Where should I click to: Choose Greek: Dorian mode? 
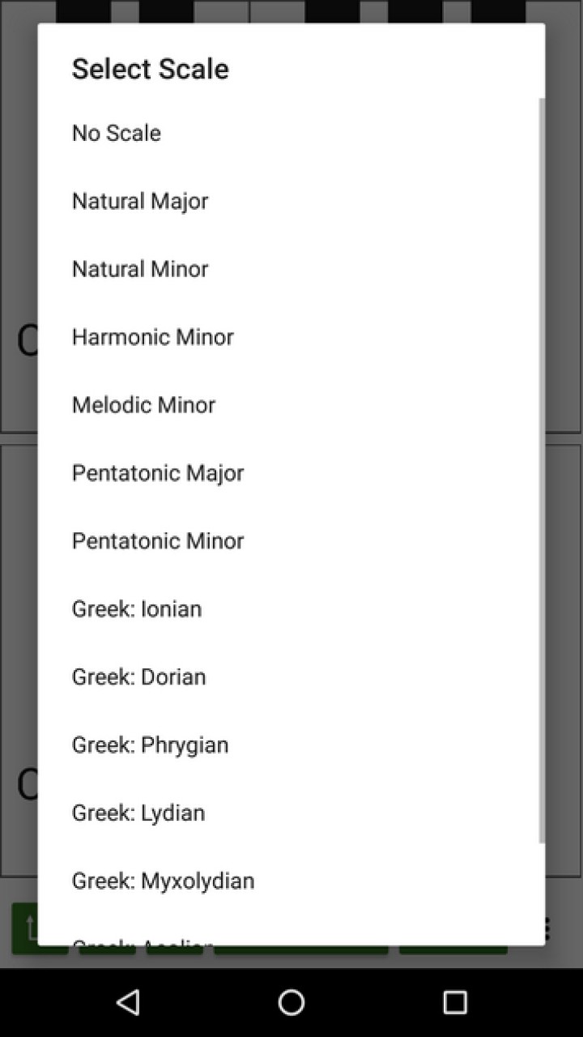[x=291, y=677]
